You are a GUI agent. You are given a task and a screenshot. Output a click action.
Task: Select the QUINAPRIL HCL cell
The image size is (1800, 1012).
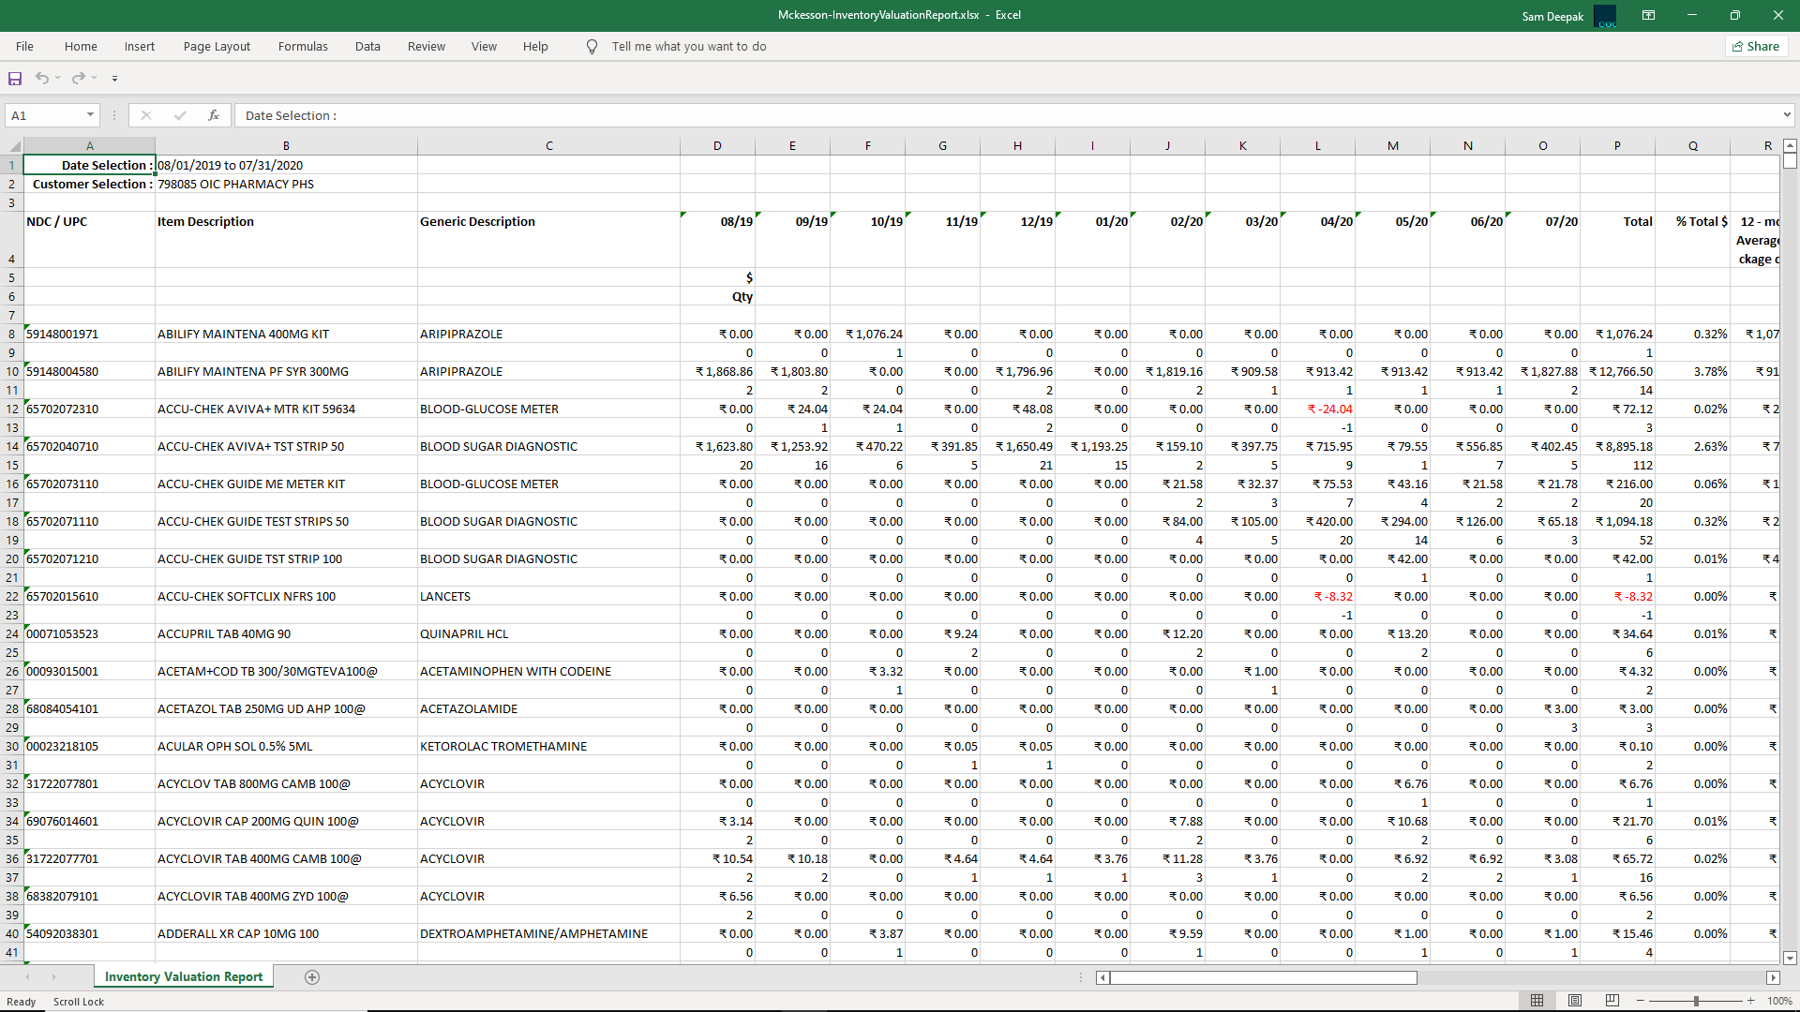coord(548,633)
